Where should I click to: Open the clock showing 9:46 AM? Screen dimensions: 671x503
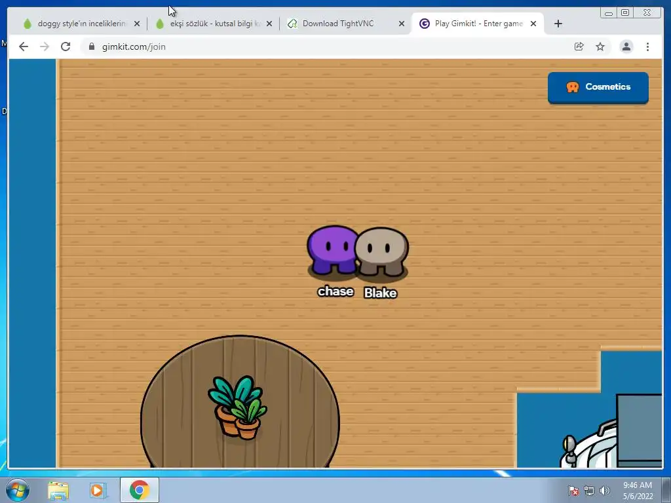coord(638,491)
